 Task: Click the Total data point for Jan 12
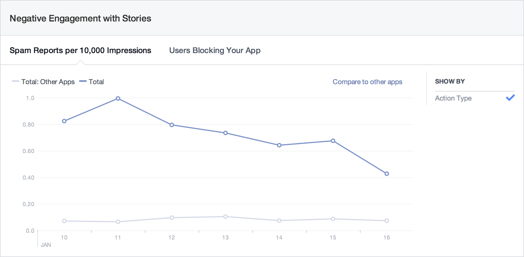click(172, 125)
